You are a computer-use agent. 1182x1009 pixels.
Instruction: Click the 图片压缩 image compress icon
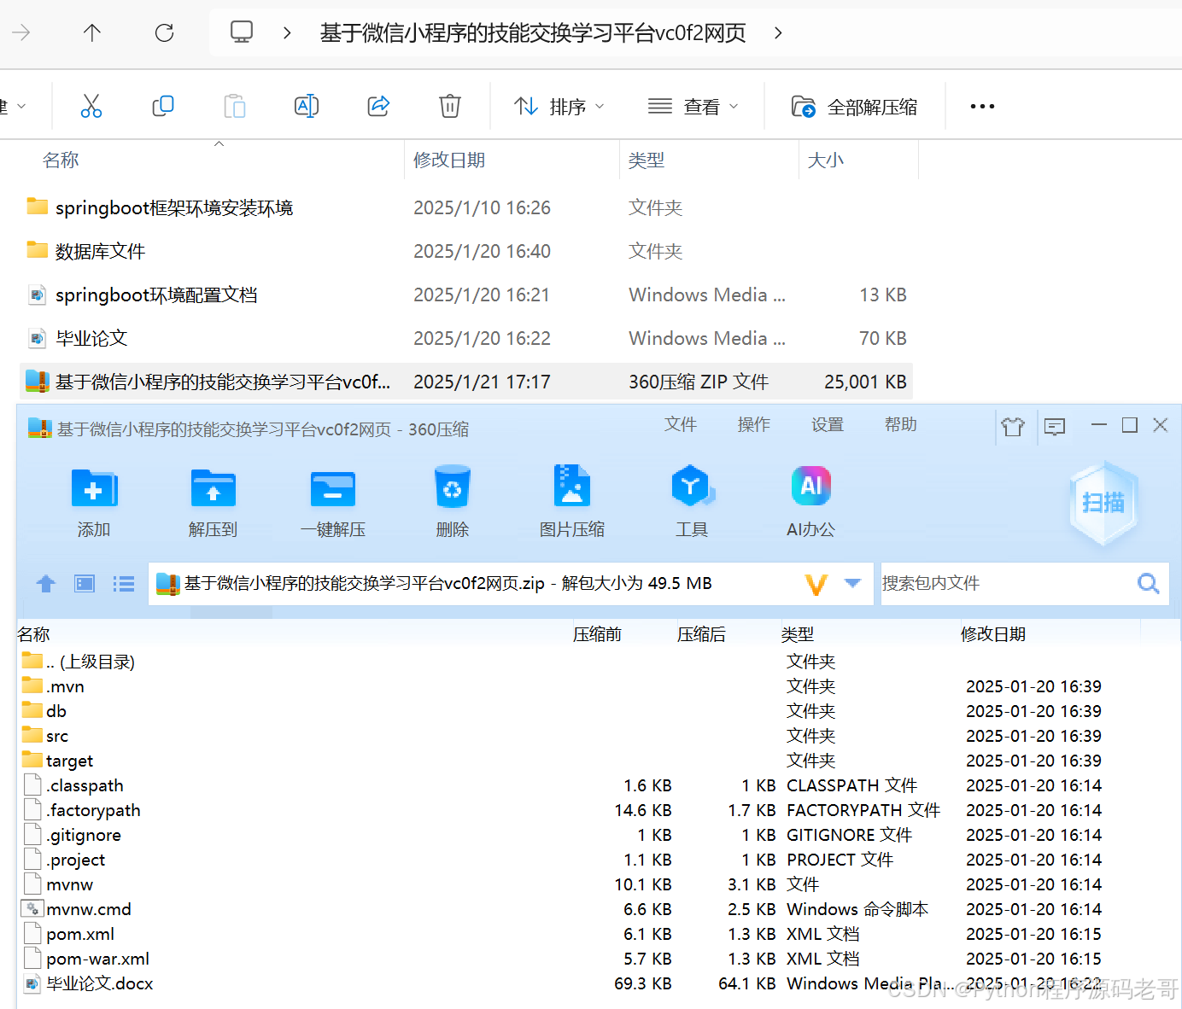click(572, 502)
